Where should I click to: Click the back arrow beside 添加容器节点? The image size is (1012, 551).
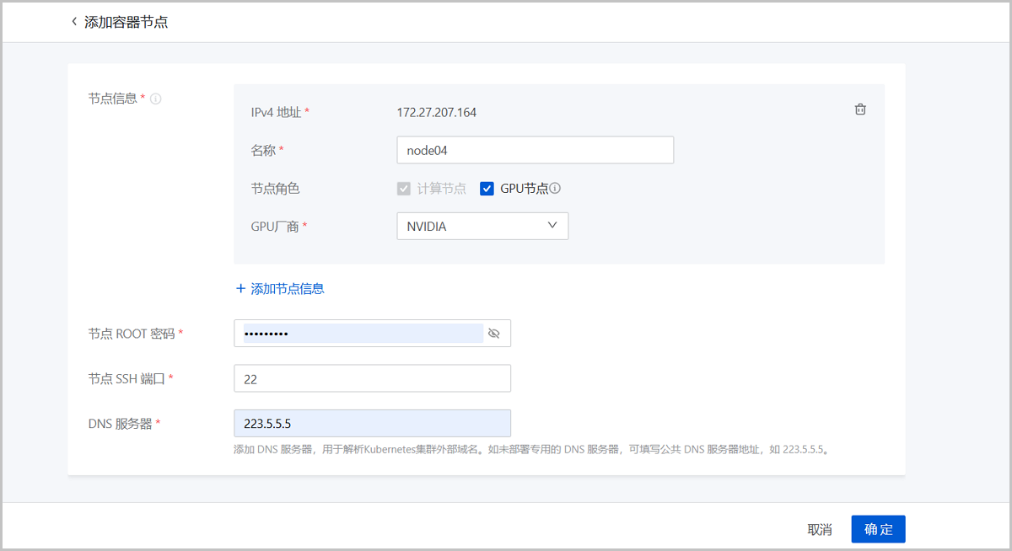click(74, 22)
